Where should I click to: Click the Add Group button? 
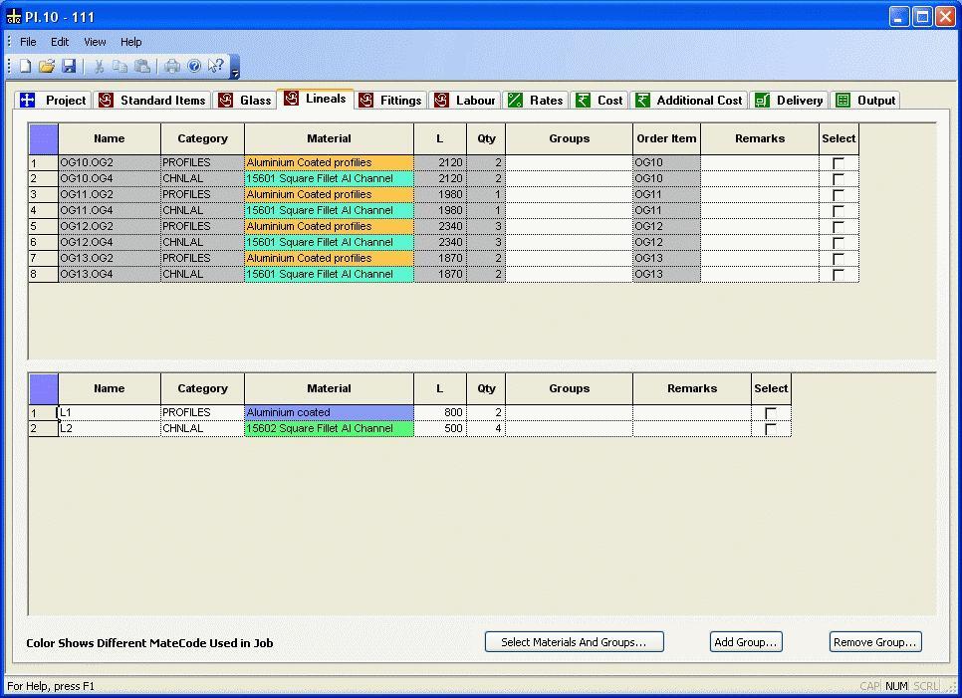[746, 642]
